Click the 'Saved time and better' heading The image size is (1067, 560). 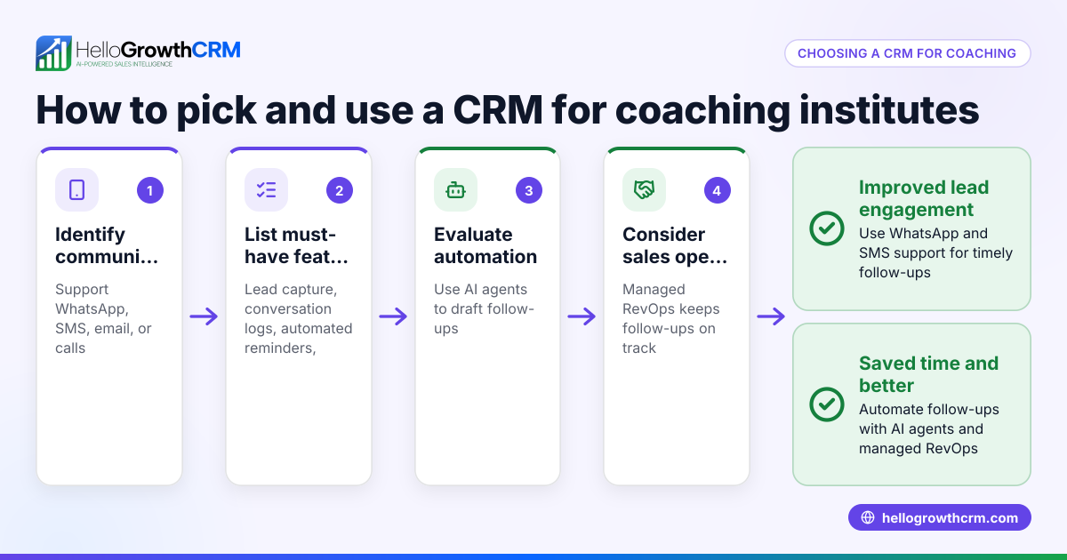coord(928,374)
